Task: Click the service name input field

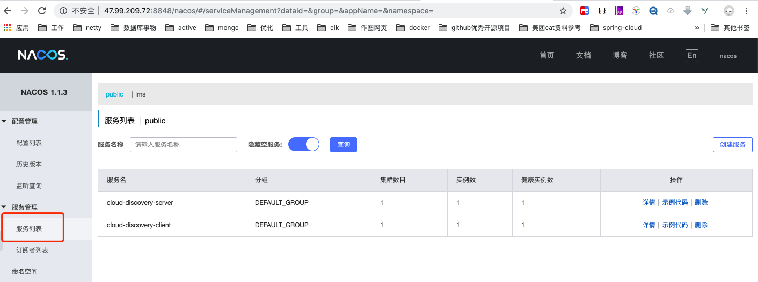Action: tap(184, 145)
